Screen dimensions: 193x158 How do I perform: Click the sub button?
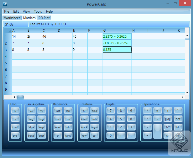pyautogui.click(x=94, y=119)
